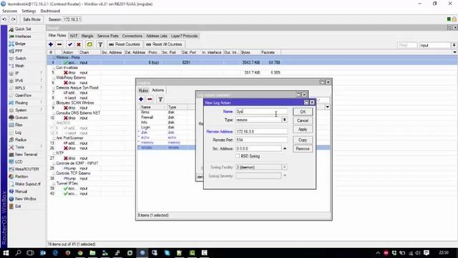The image size is (458, 258).
Task: Click the Layer7 Protocols tab
Action: click(x=185, y=36)
